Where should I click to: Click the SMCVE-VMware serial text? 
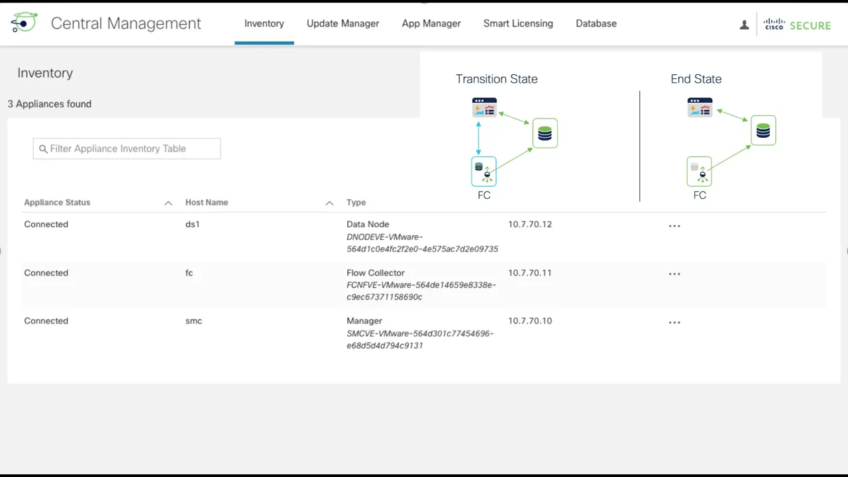420,339
